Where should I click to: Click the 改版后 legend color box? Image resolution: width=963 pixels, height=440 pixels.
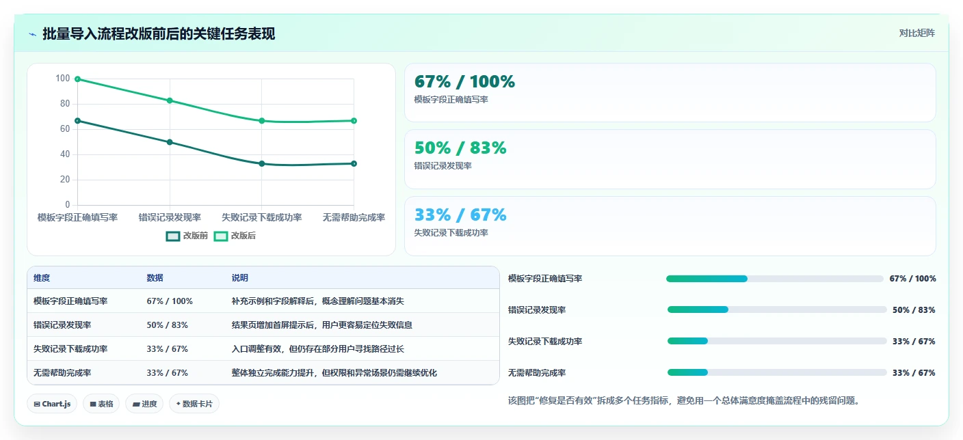221,236
